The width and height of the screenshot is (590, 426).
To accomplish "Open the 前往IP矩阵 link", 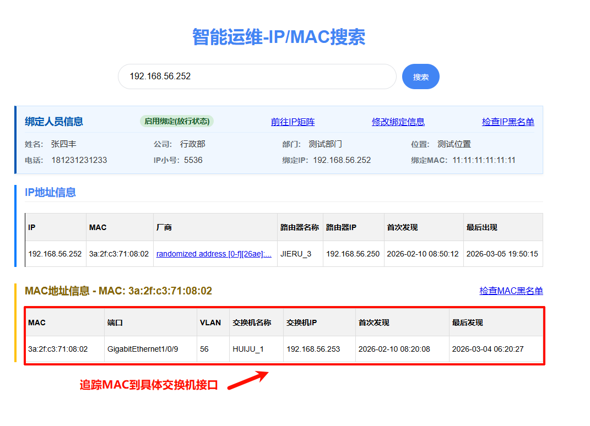I will tap(293, 122).
